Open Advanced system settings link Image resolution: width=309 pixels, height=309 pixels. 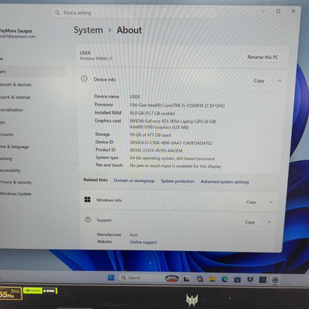click(225, 182)
